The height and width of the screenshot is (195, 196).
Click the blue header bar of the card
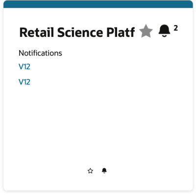(x=98, y=4)
